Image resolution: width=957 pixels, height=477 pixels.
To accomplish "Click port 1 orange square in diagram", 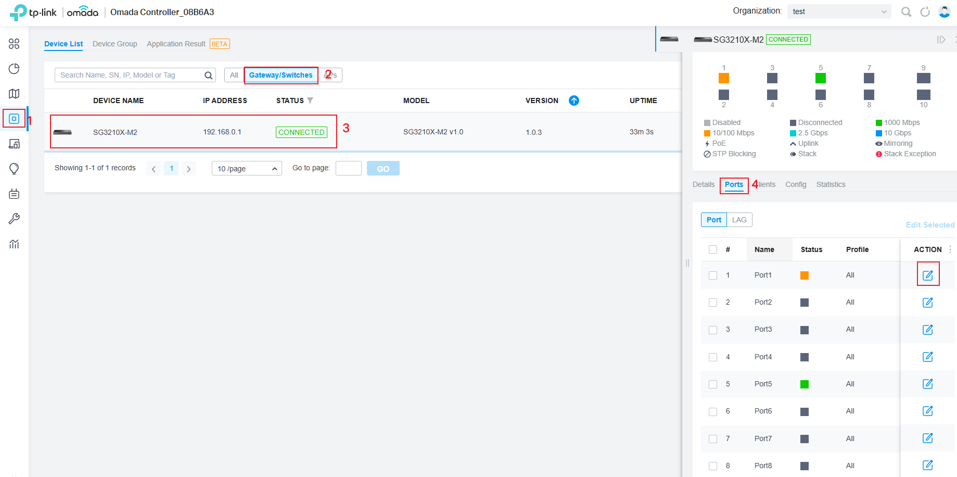I will pyautogui.click(x=723, y=78).
